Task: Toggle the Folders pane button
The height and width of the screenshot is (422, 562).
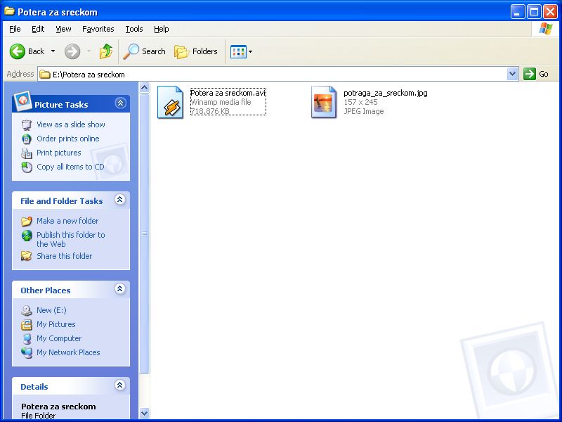Action: pyautogui.click(x=196, y=51)
